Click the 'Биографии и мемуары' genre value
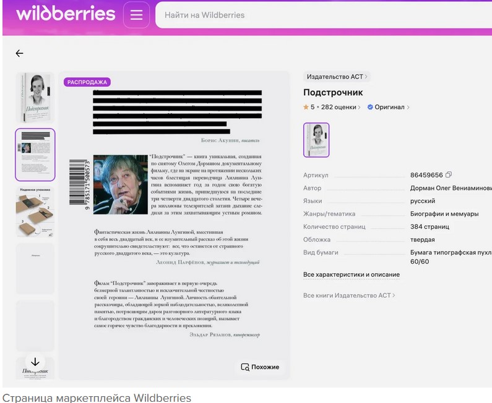The height and width of the screenshot is (403, 492). coord(444,214)
